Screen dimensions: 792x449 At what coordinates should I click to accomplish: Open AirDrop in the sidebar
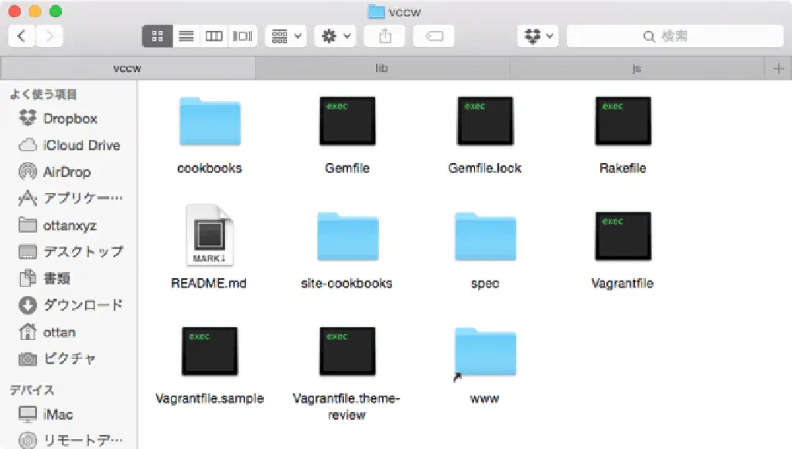(67, 172)
